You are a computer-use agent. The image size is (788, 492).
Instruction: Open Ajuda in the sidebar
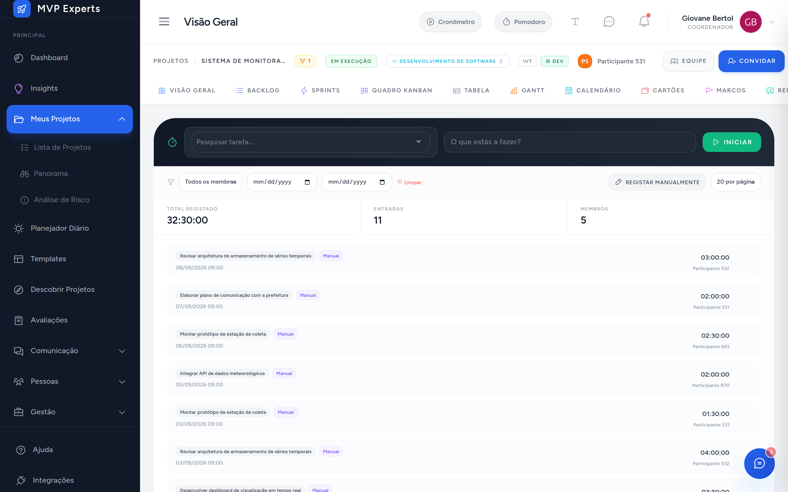[x=70, y=450]
